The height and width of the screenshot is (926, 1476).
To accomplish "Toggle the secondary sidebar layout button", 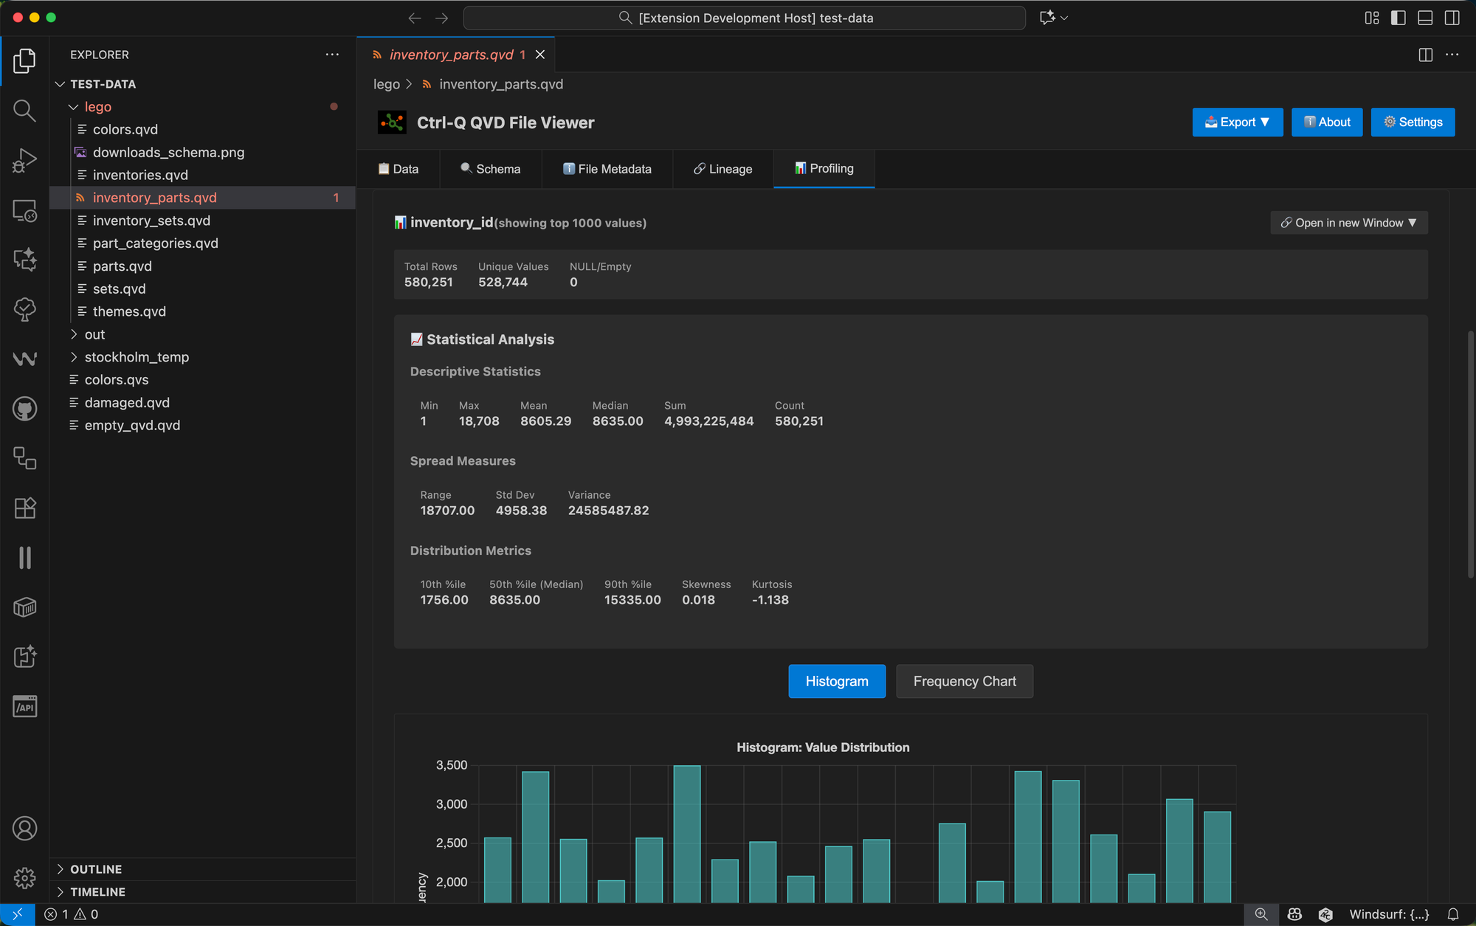I will tap(1452, 18).
